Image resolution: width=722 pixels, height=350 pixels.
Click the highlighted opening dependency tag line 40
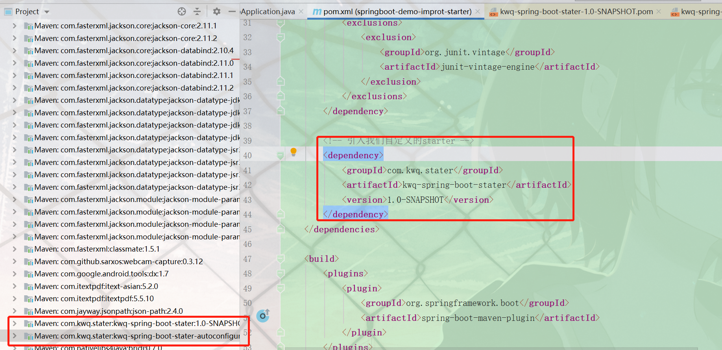click(x=353, y=156)
